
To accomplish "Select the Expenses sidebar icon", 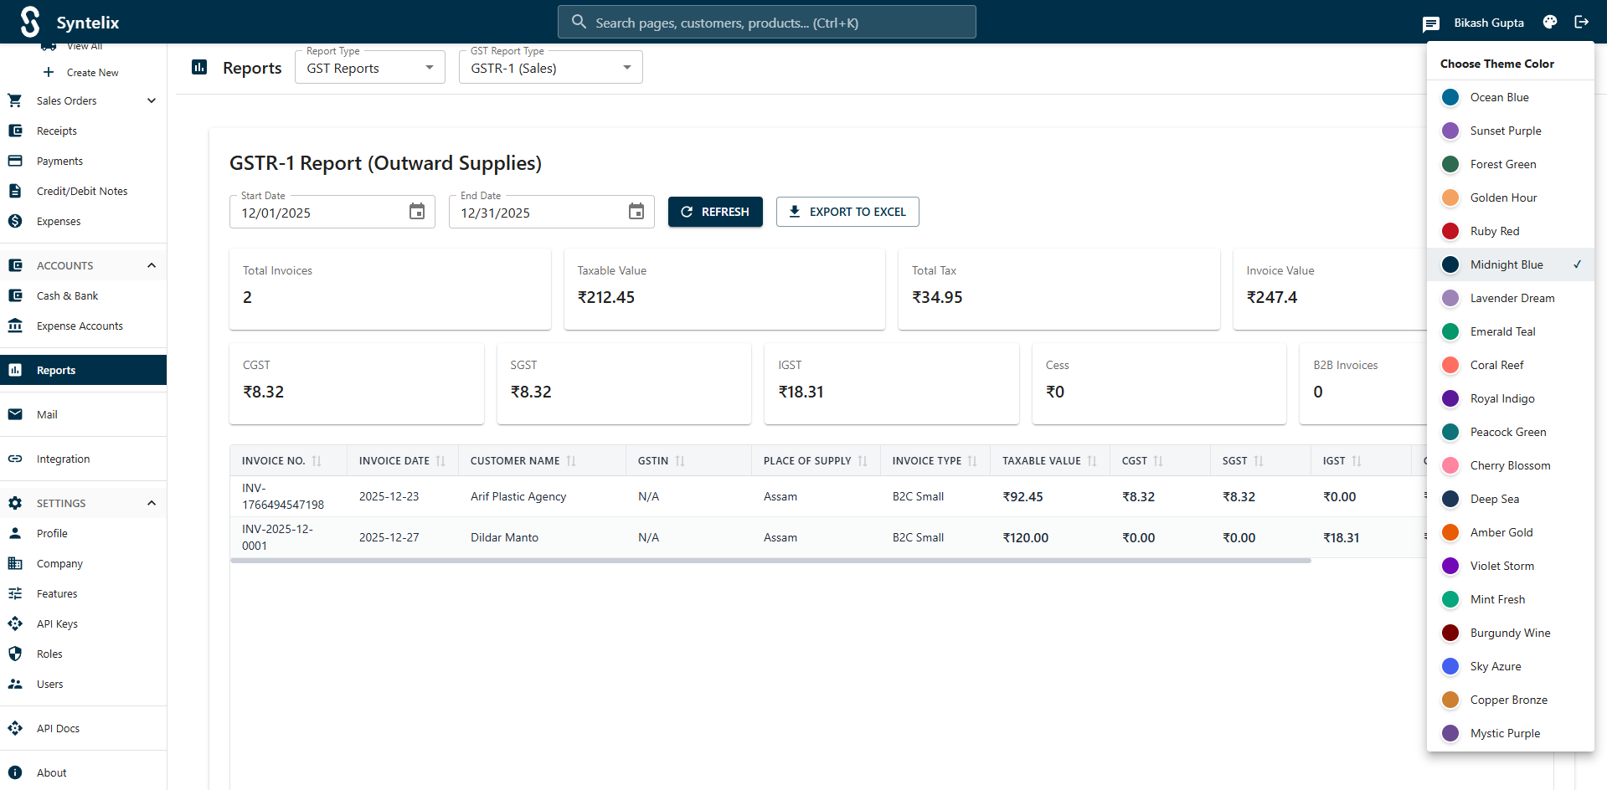I will [x=14, y=221].
